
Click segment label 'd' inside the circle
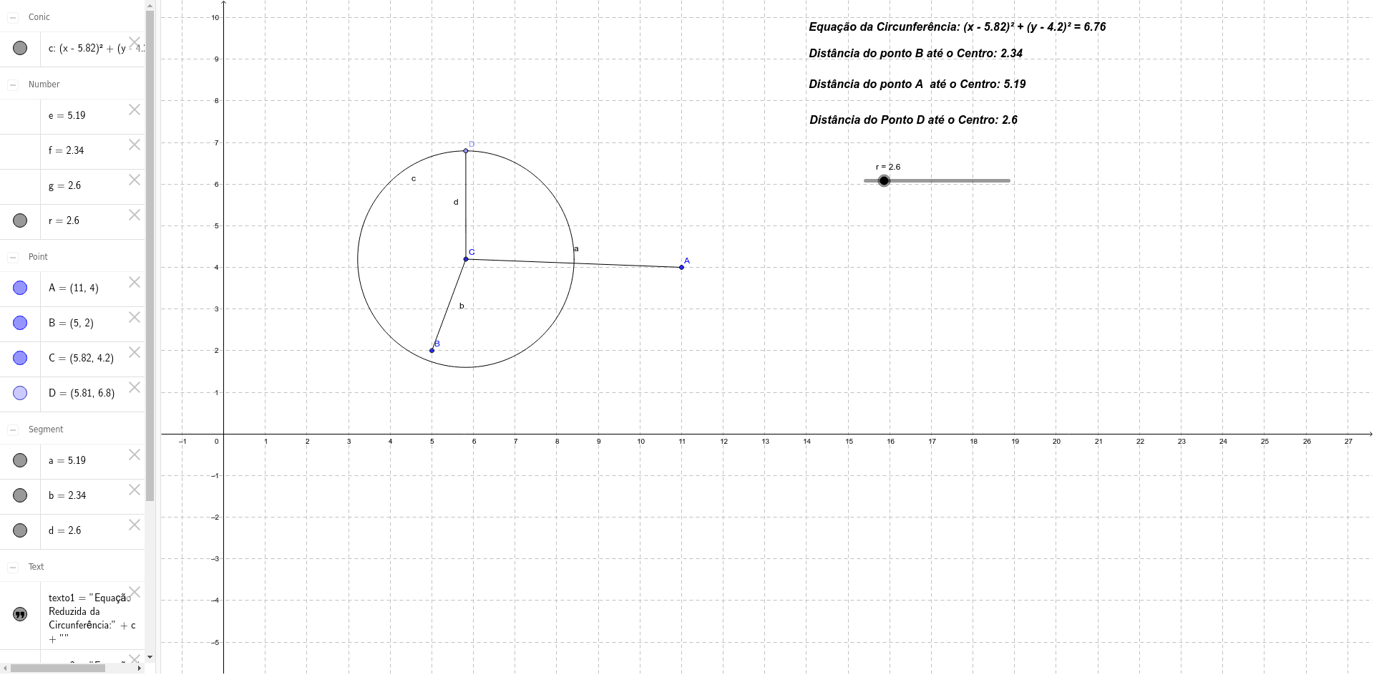point(456,202)
